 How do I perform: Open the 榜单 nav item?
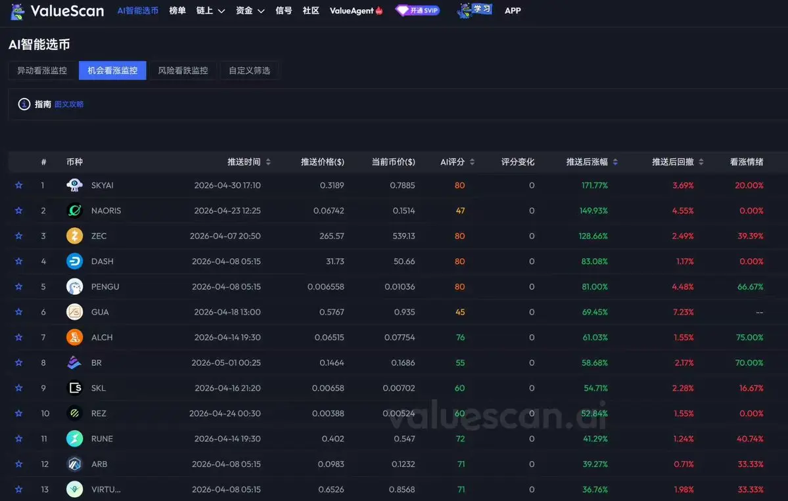[177, 11]
